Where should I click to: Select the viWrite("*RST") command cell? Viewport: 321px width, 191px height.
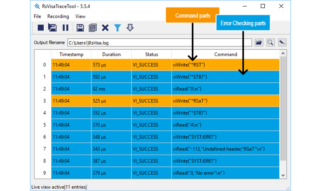click(225, 65)
